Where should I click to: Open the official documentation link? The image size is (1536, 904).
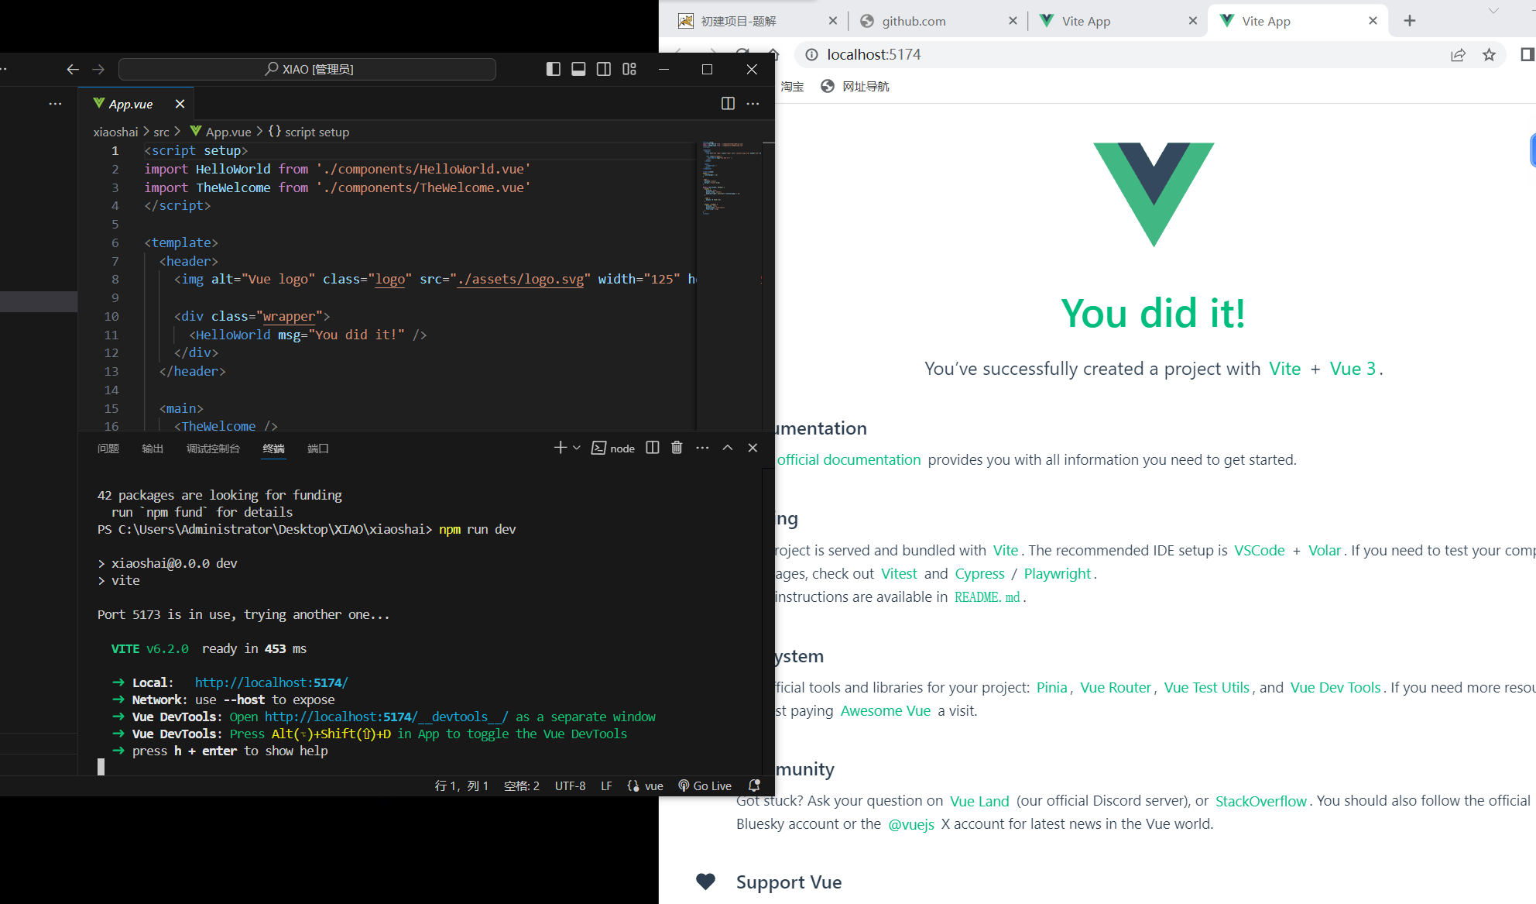[849, 459]
